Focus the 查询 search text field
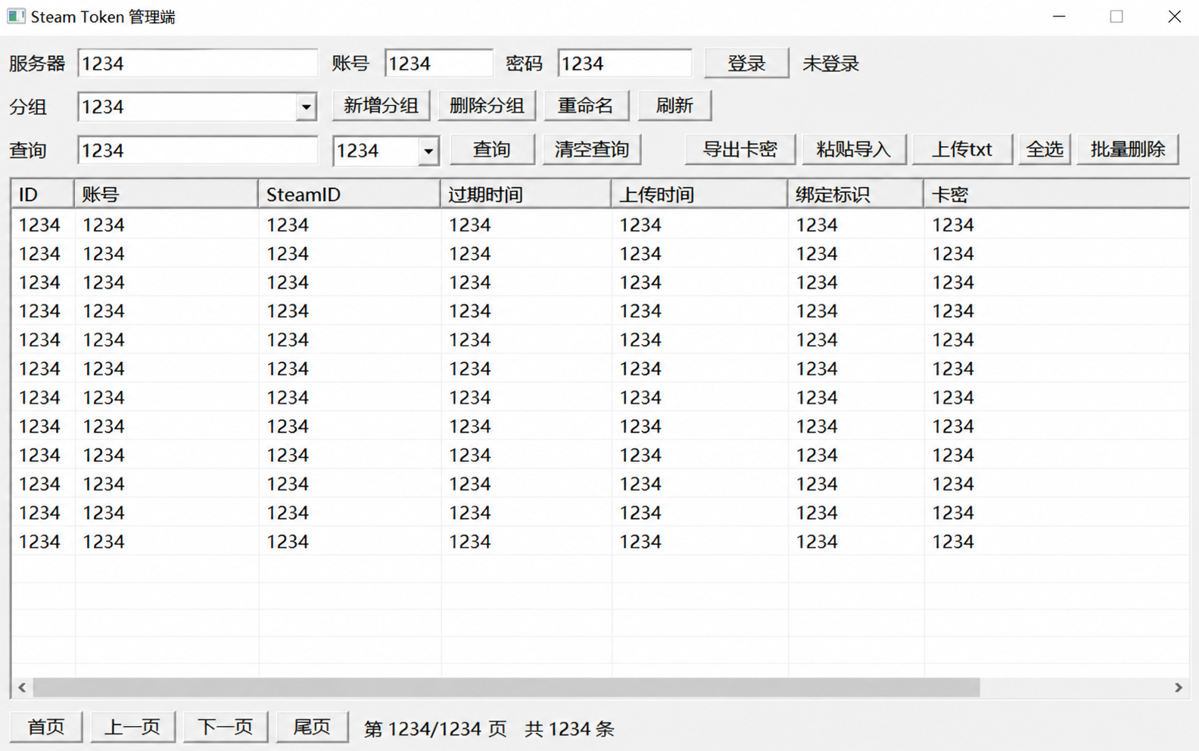The image size is (1199, 751). click(198, 151)
